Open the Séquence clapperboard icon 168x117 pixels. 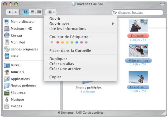pos(7,93)
